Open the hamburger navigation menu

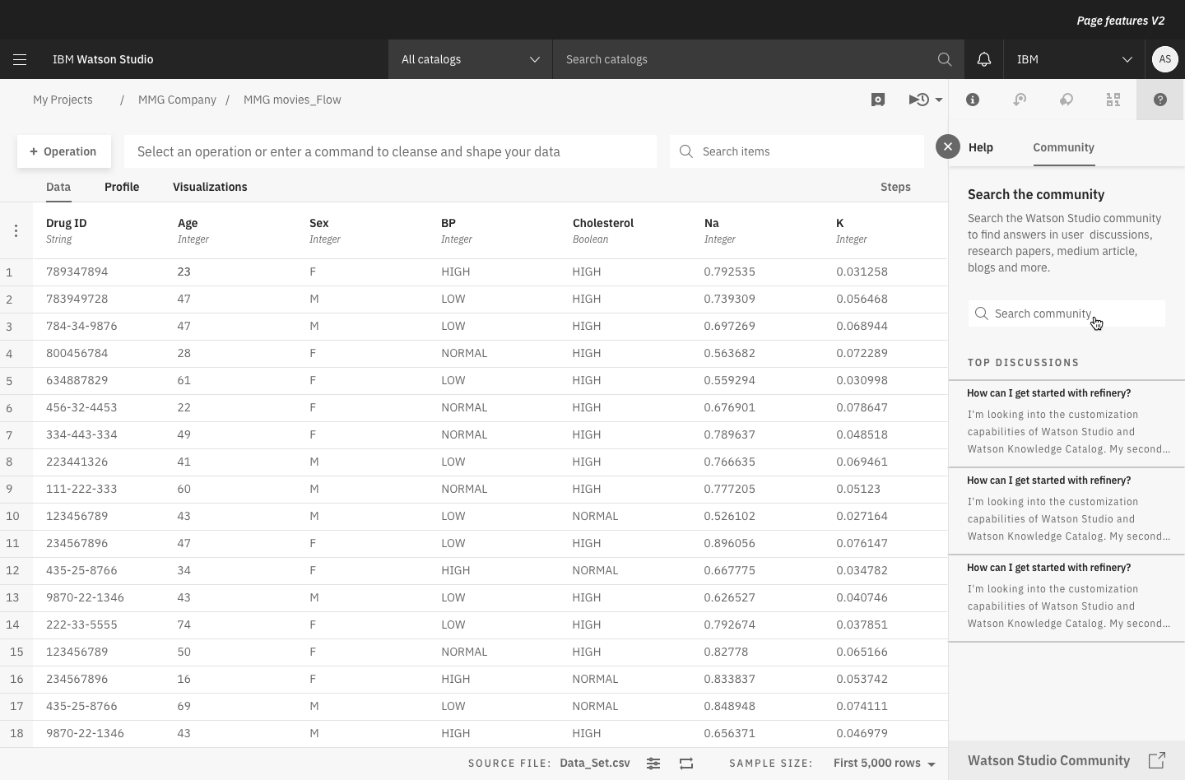pos(20,59)
